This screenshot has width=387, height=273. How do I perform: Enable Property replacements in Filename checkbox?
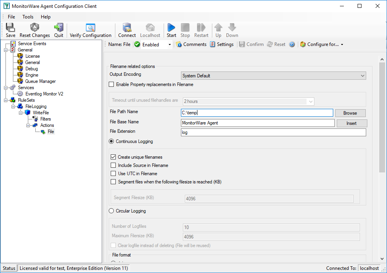pyautogui.click(x=111, y=84)
